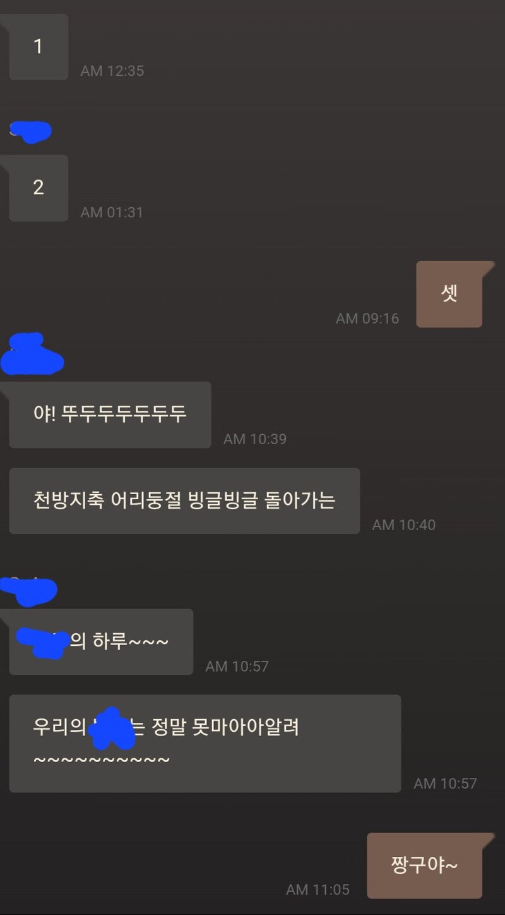Click the AM 10:57 timestamp beside "의 하루~~~"

[237, 667]
